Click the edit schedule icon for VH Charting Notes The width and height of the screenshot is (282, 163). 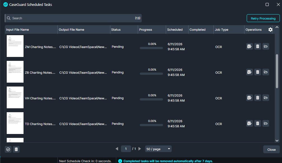pyautogui.click(x=250, y=98)
